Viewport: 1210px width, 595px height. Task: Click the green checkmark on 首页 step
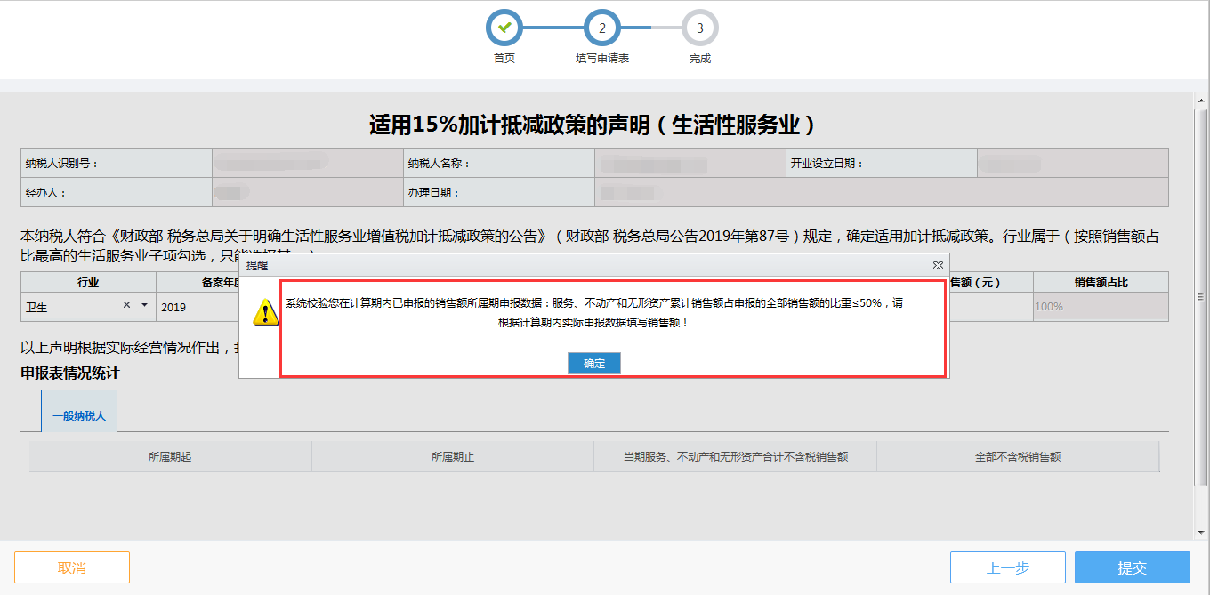point(504,28)
